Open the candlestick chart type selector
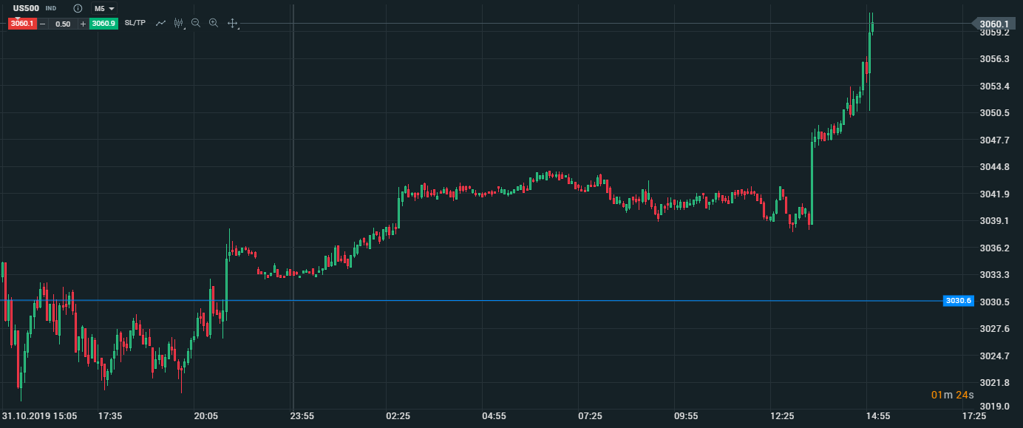Image resolution: width=1023 pixels, height=428 pixels. coord(178,23)
